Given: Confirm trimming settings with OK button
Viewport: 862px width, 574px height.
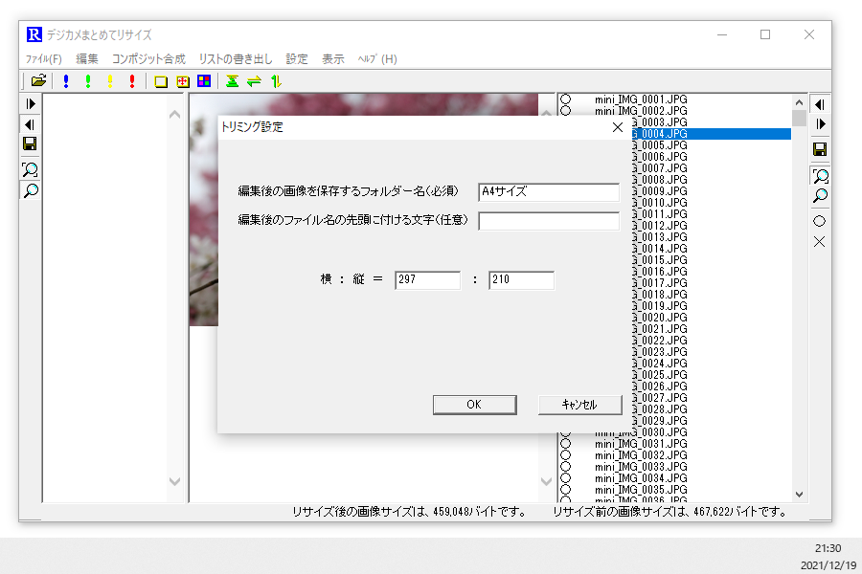Looking at the screenshot, I should coord(474,405).
